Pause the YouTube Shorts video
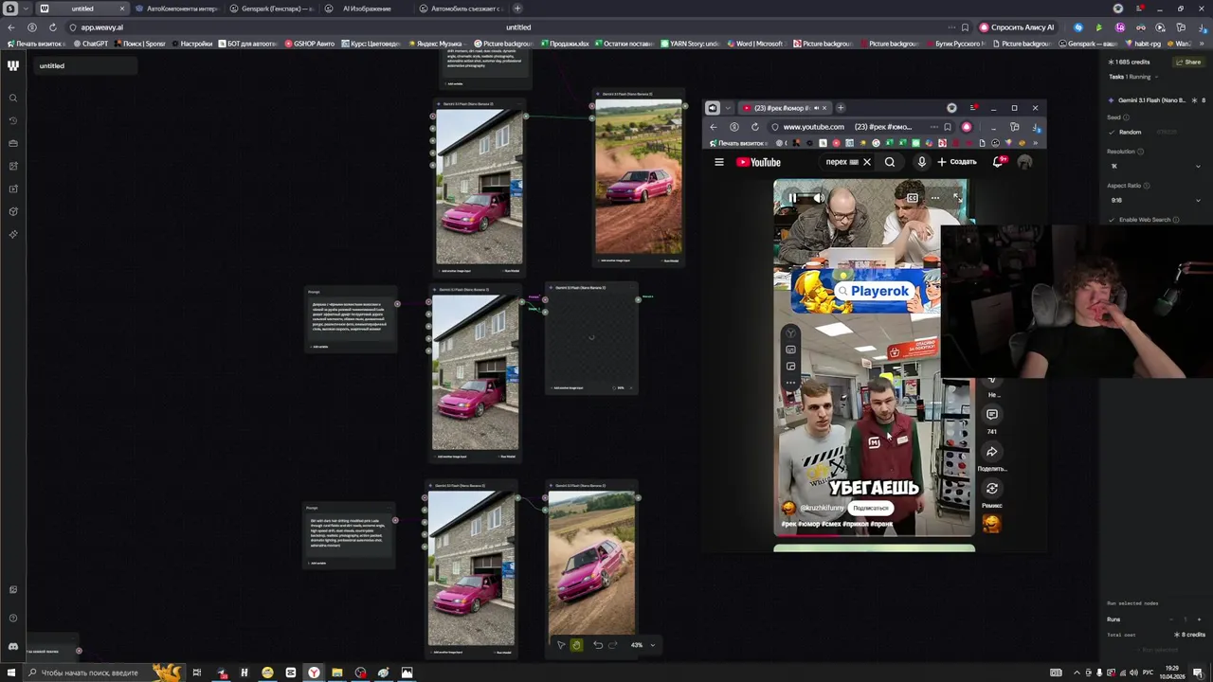Screen dimensions: 1213x682 [792, 198]
